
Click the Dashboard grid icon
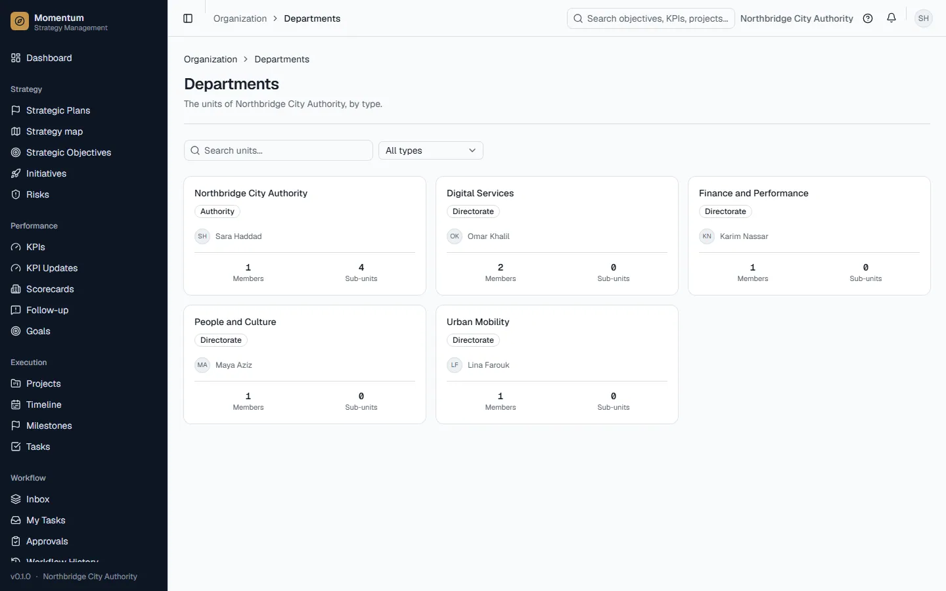coord(16,58)
